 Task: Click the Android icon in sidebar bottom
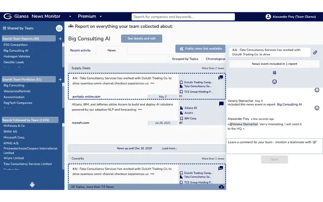pyautogui.click(x=32, y=185)
